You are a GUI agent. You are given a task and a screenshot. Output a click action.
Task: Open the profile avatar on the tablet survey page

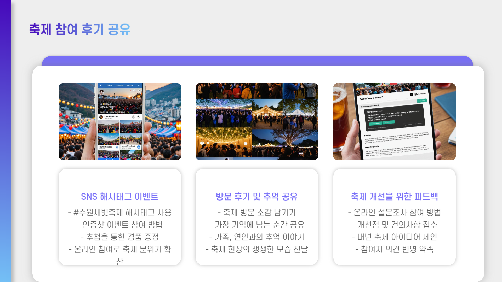click(415, 94)
